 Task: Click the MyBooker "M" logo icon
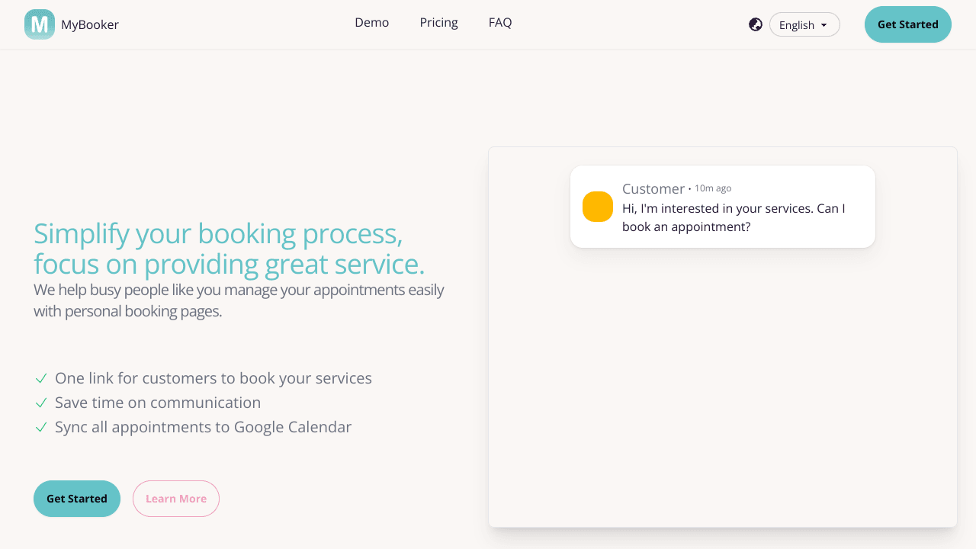coord(40,24)
